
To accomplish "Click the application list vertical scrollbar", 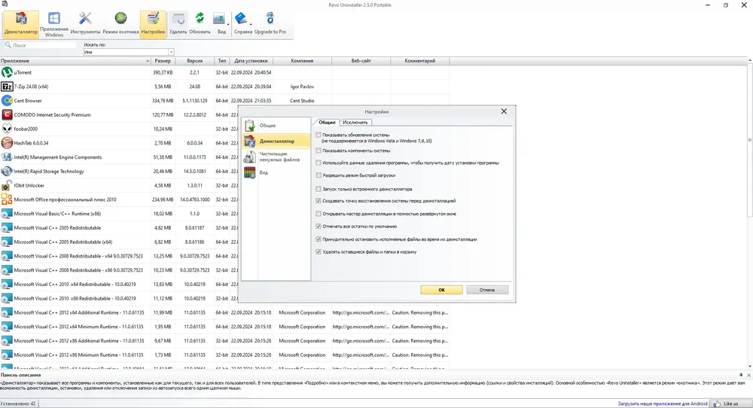I will click(750, 139).
